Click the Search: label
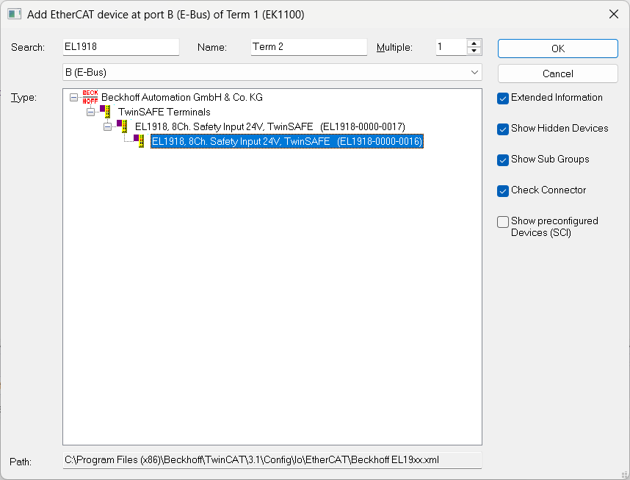This screenshot has height=480, width=630. pyautogui.click(x=28, y=48)
